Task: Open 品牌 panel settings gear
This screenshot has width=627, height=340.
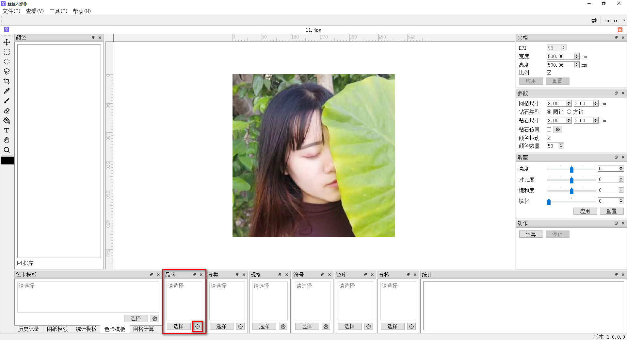Action: pos(198,326)
